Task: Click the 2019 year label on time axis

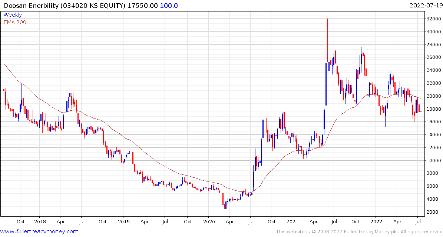Action: click(123, 222)
